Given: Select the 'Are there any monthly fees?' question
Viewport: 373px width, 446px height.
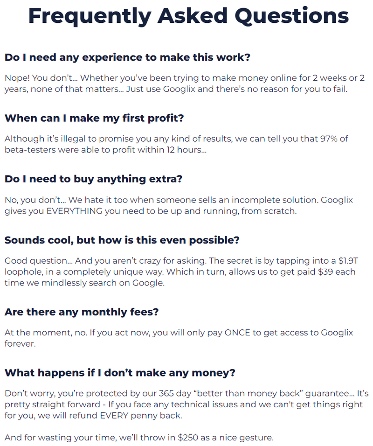Looking at the screenshot, I should pos(82,312).
